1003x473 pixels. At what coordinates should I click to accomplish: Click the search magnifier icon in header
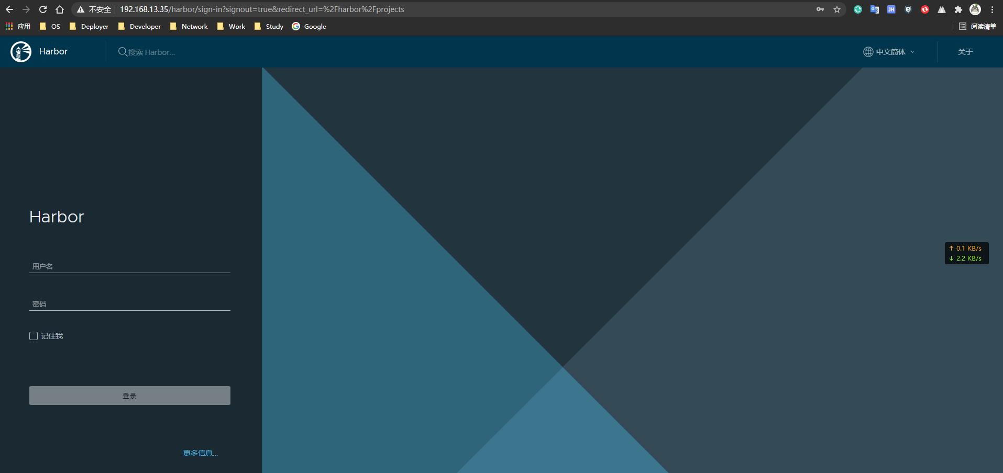coord(123,52)
